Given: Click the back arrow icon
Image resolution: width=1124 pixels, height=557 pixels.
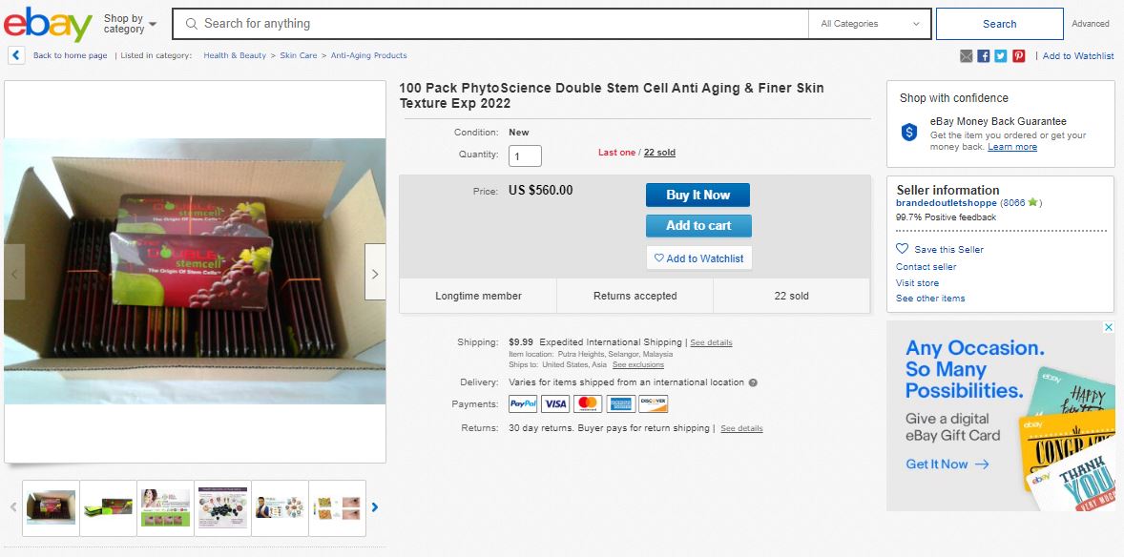Looking at the screenshot, I should pyautogui.click(x=16, y=55).
